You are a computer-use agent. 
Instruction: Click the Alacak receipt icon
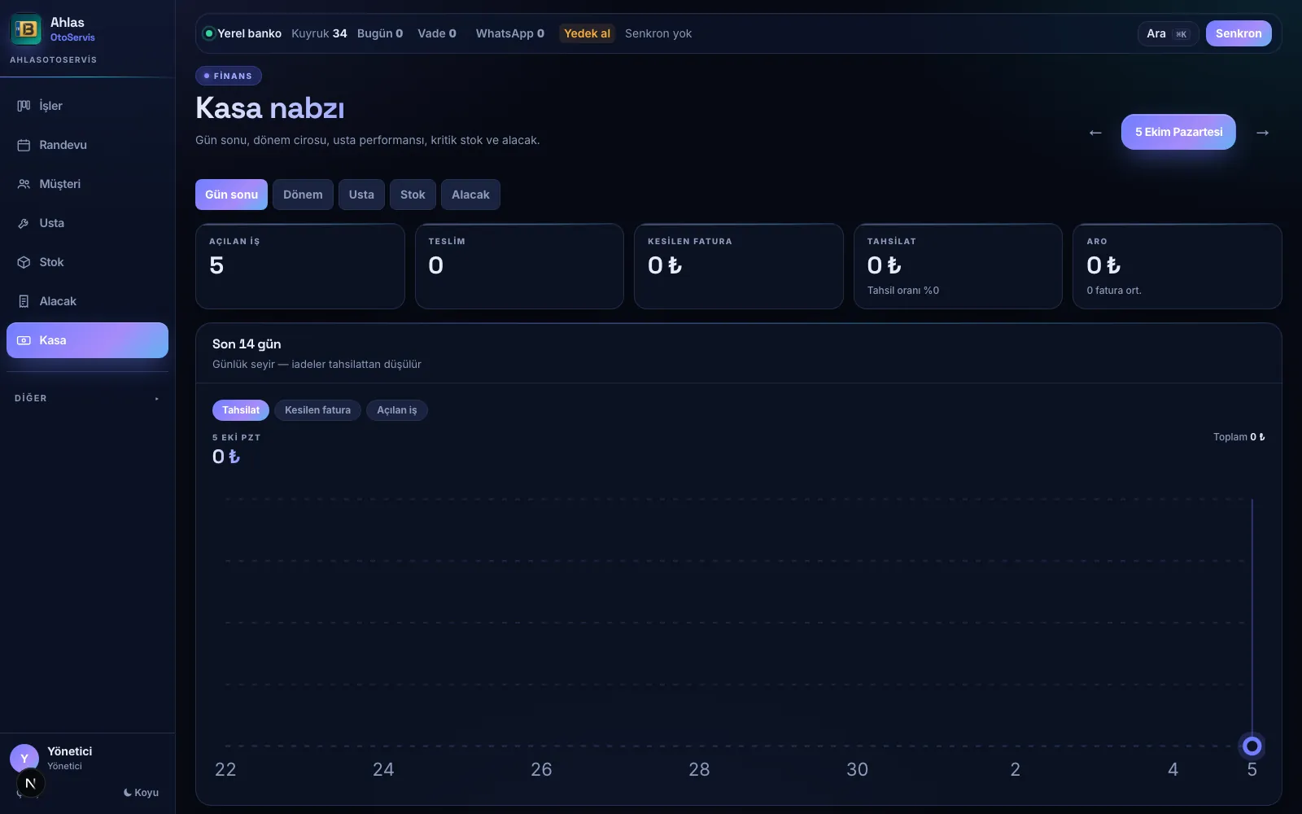coord(24,301)
